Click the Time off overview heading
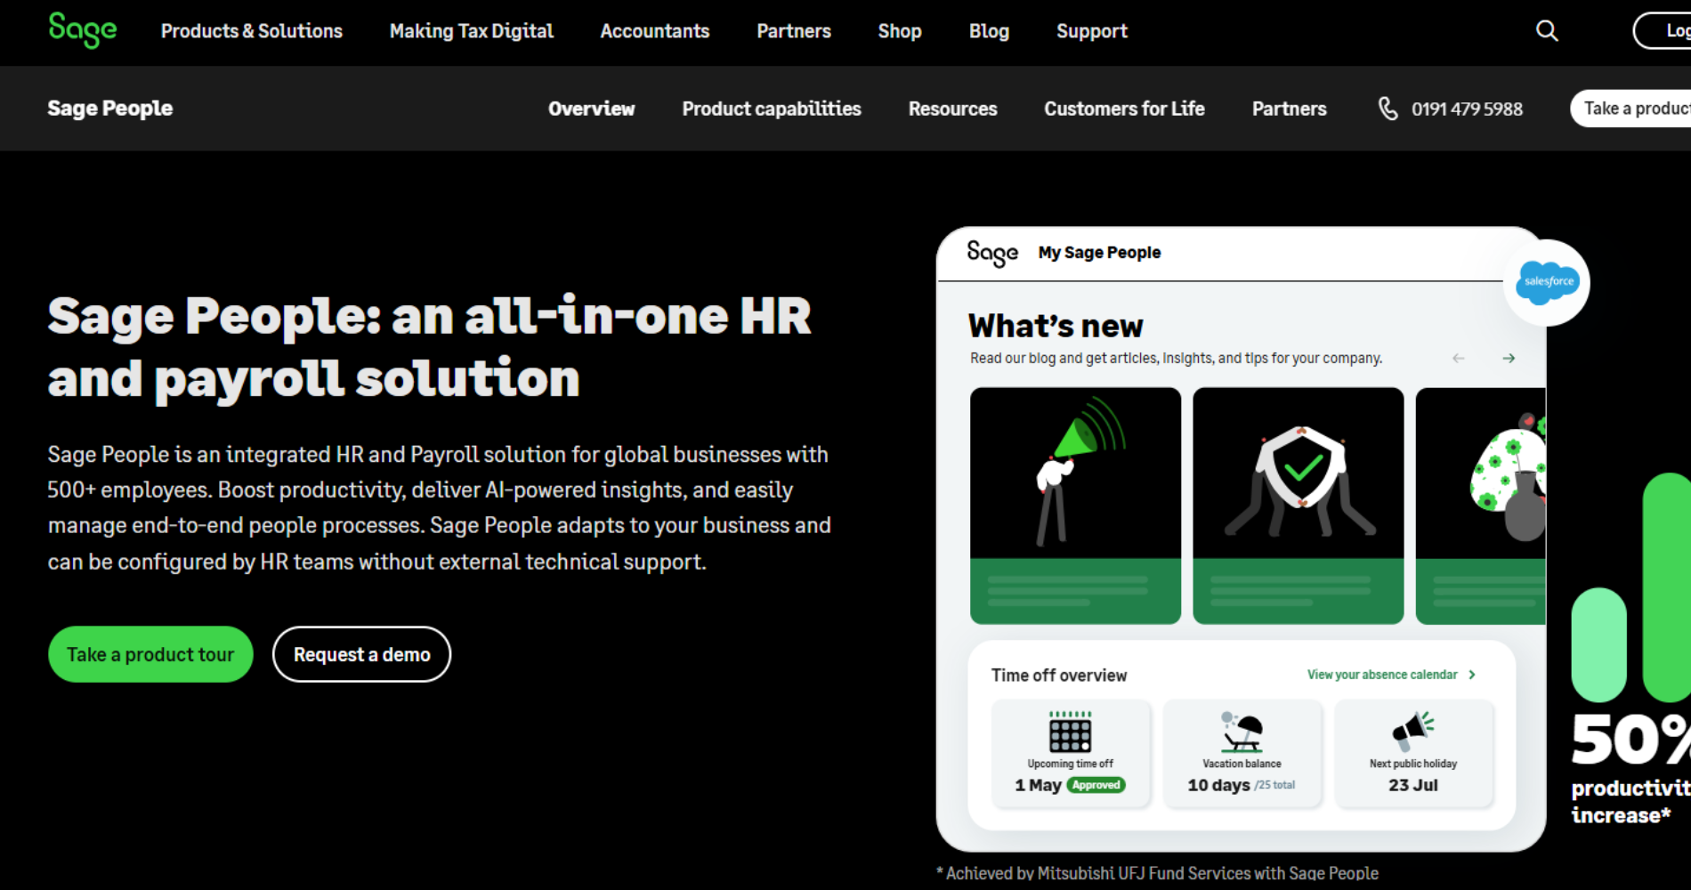This screenshot has height=890, width=1691. 1059,676
